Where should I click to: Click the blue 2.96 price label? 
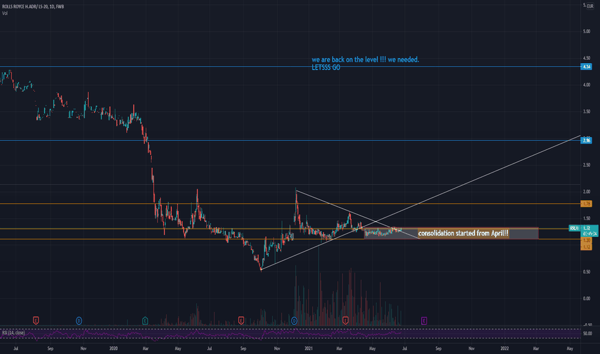pos(586,140)
